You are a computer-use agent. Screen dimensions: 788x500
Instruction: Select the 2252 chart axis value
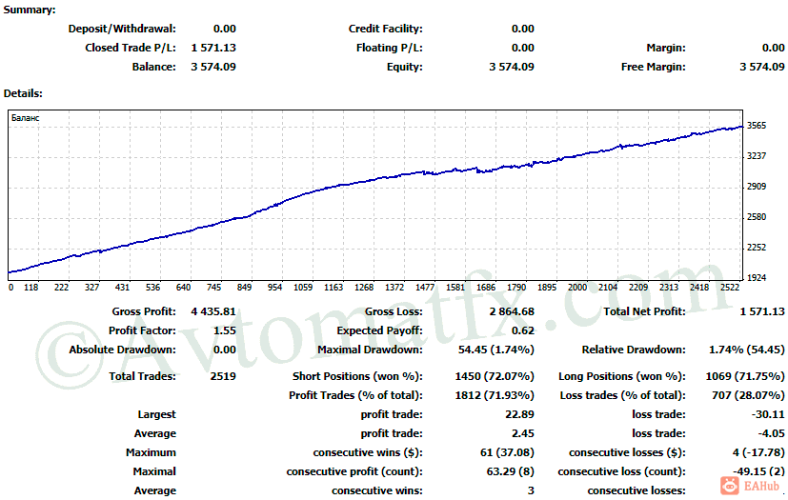pyautogui.click(x=757, y=248)
